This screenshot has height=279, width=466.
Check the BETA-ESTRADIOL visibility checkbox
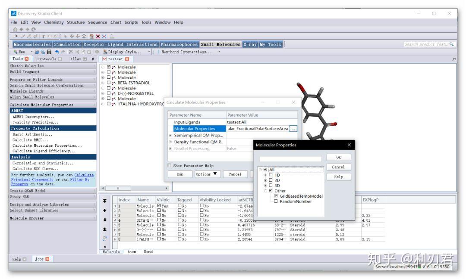point(109,83)
